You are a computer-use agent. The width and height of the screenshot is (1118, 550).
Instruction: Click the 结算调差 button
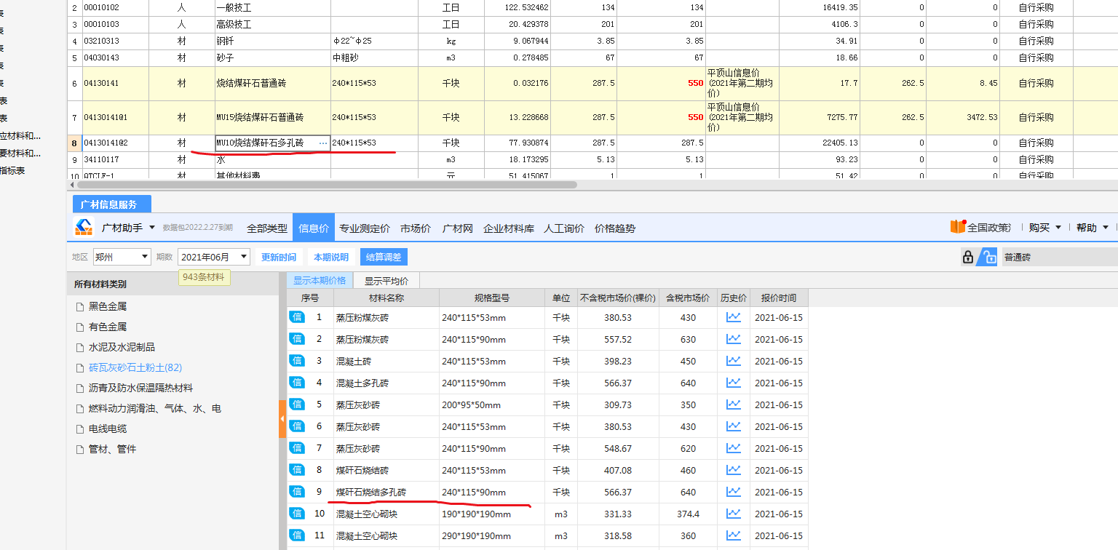tap(384, 257)
